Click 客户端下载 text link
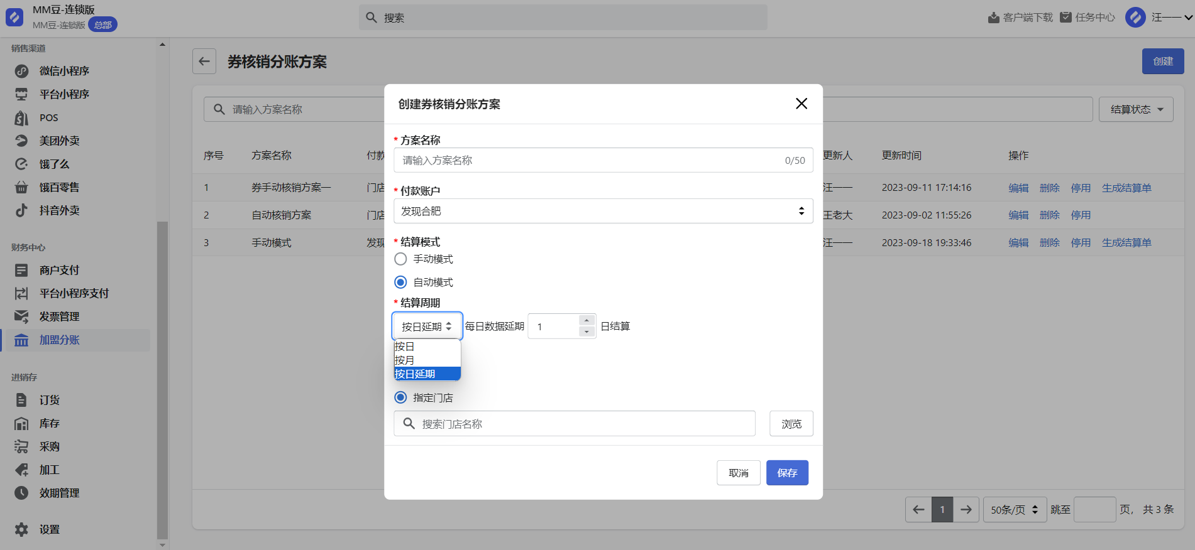Image resolution: width=1195 pixels, height=550 pixels. click(1028, 18)
